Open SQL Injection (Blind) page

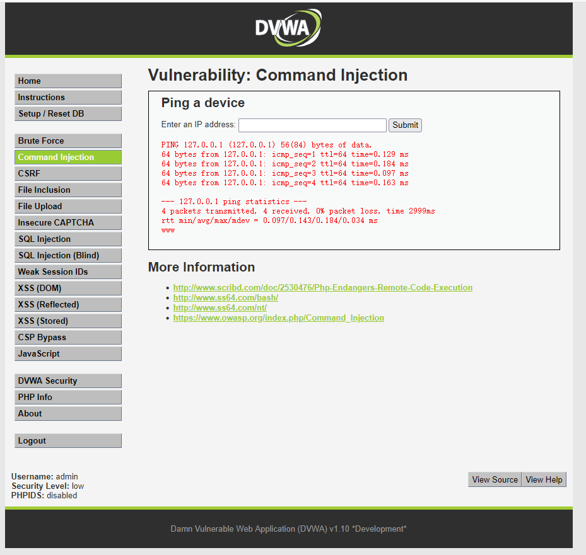tap(67, 256)
